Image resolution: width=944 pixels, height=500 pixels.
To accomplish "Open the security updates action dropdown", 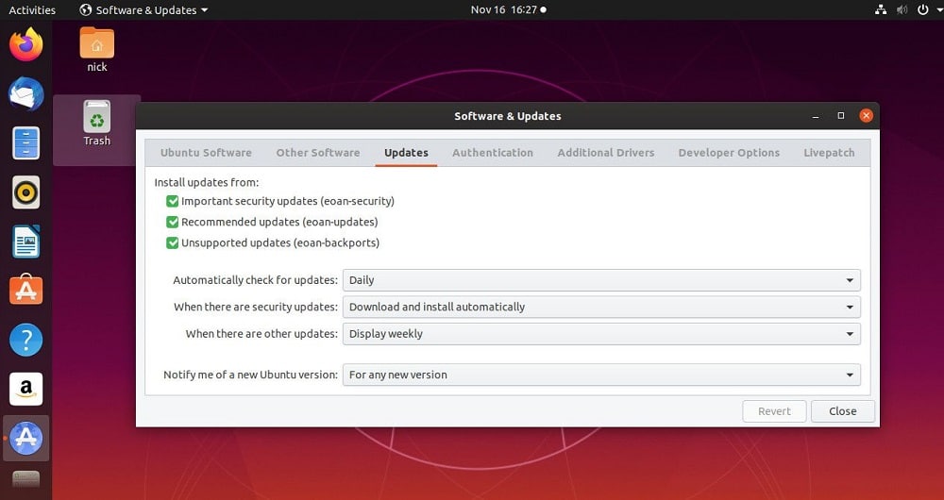I will coord(601,307).
